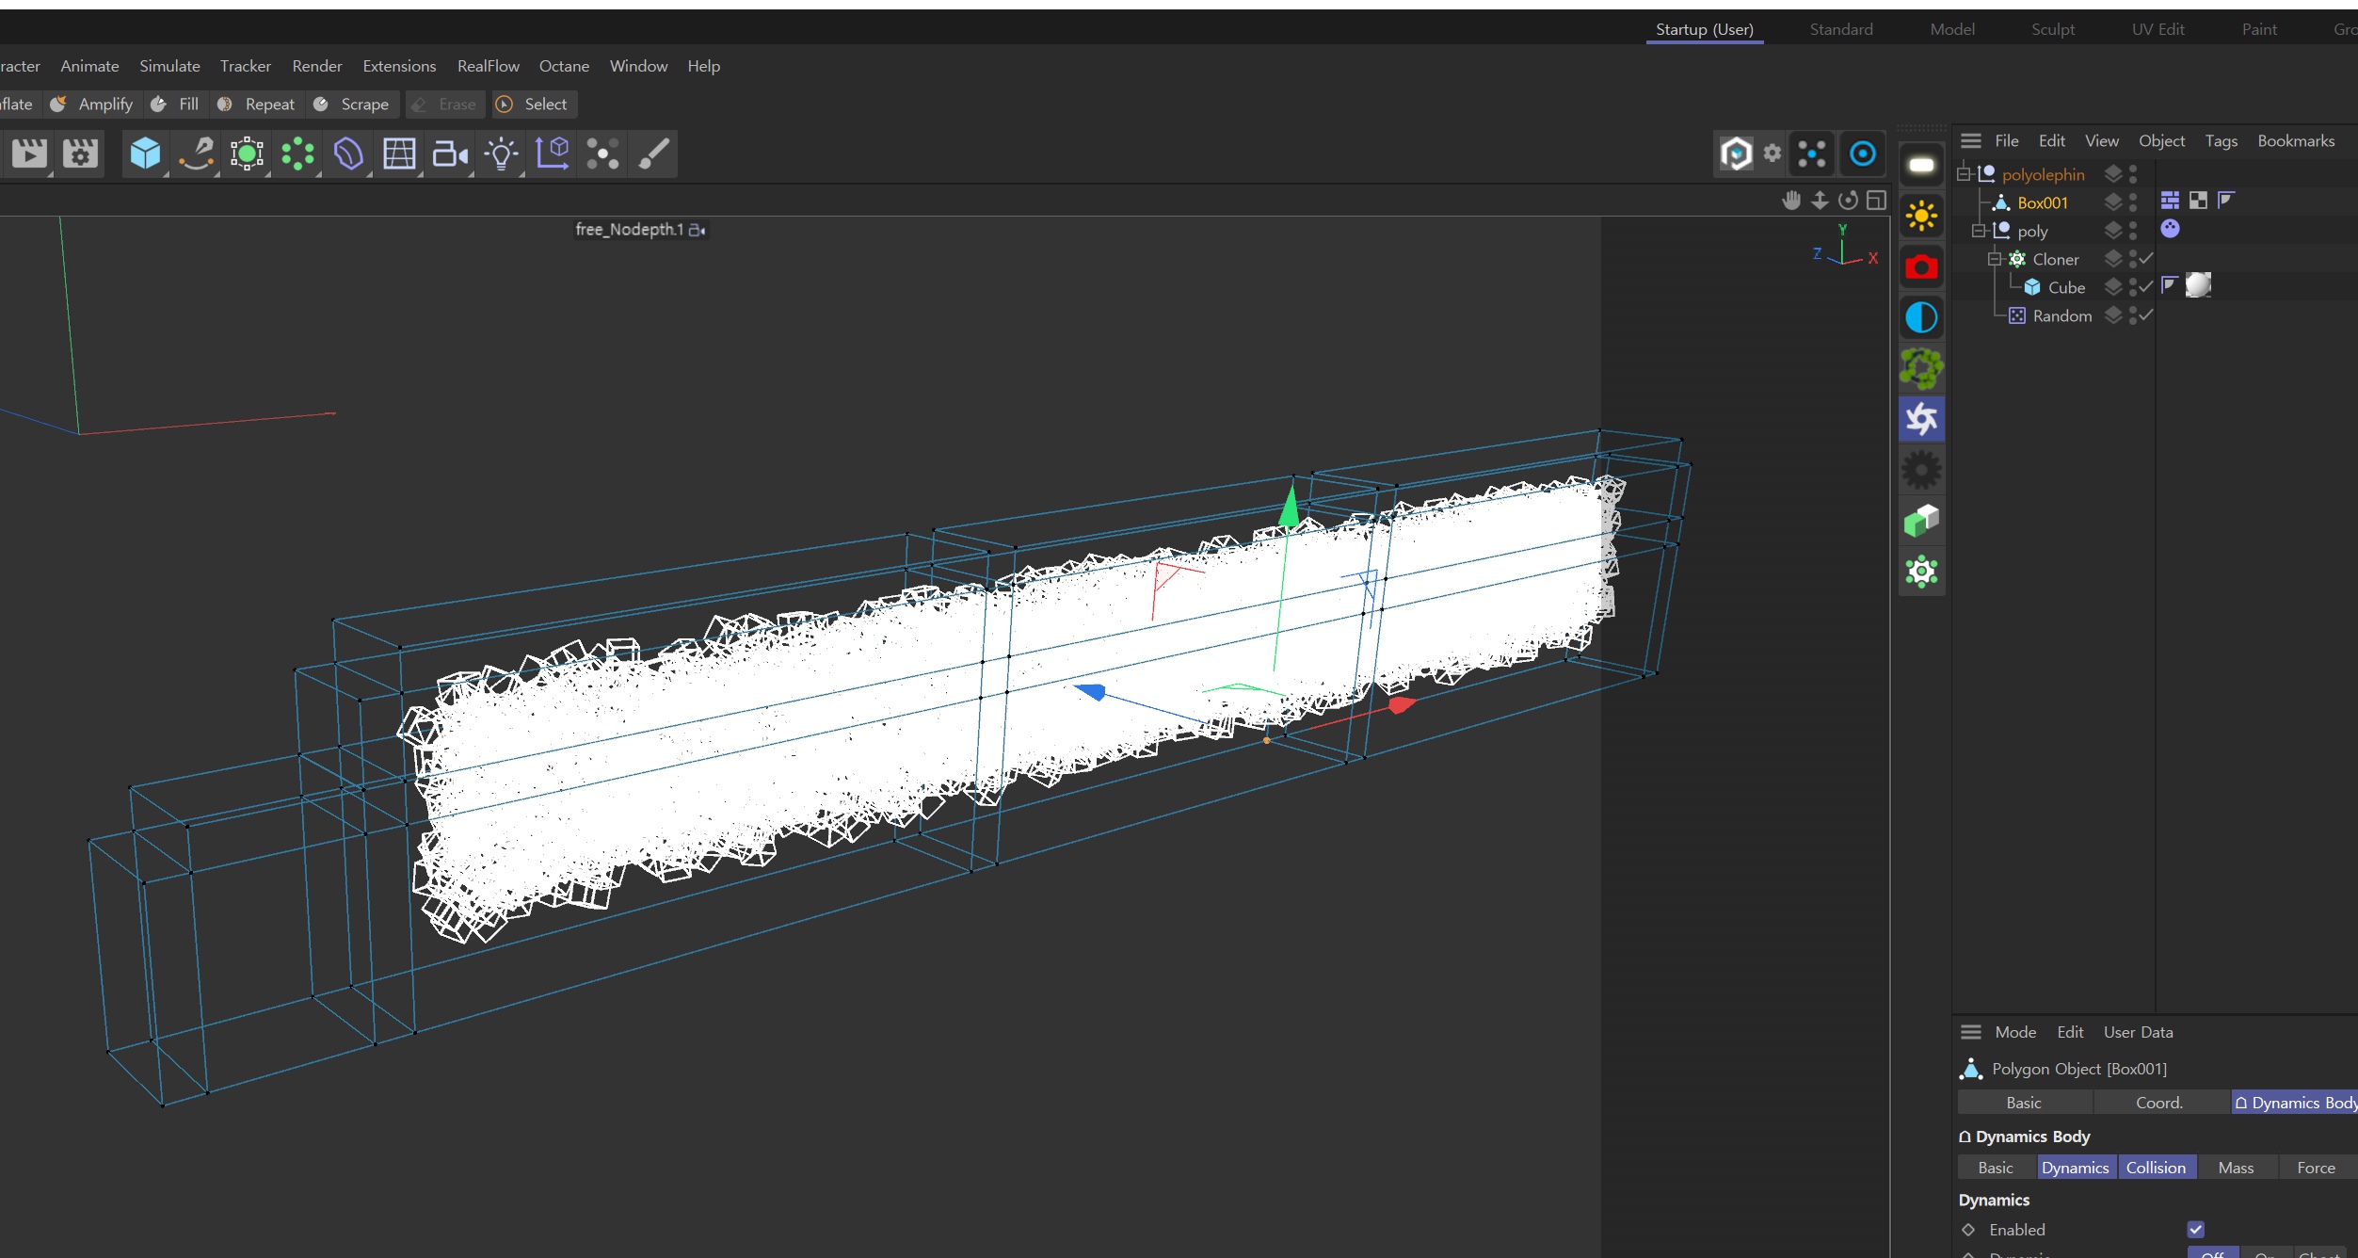Open the green Subdivision Surface generator icon
Image resolution: width=2358 pixels, height=1258 pixels.
click(247, 153)
